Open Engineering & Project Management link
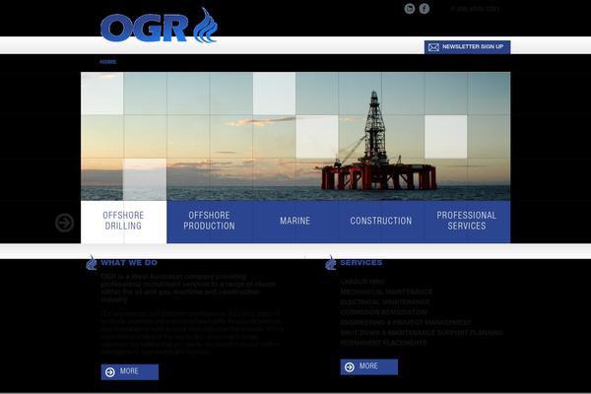 [x=406, y=322]
